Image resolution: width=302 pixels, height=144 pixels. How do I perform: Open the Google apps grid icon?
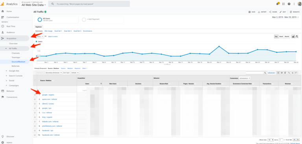(x=283, y=4)
